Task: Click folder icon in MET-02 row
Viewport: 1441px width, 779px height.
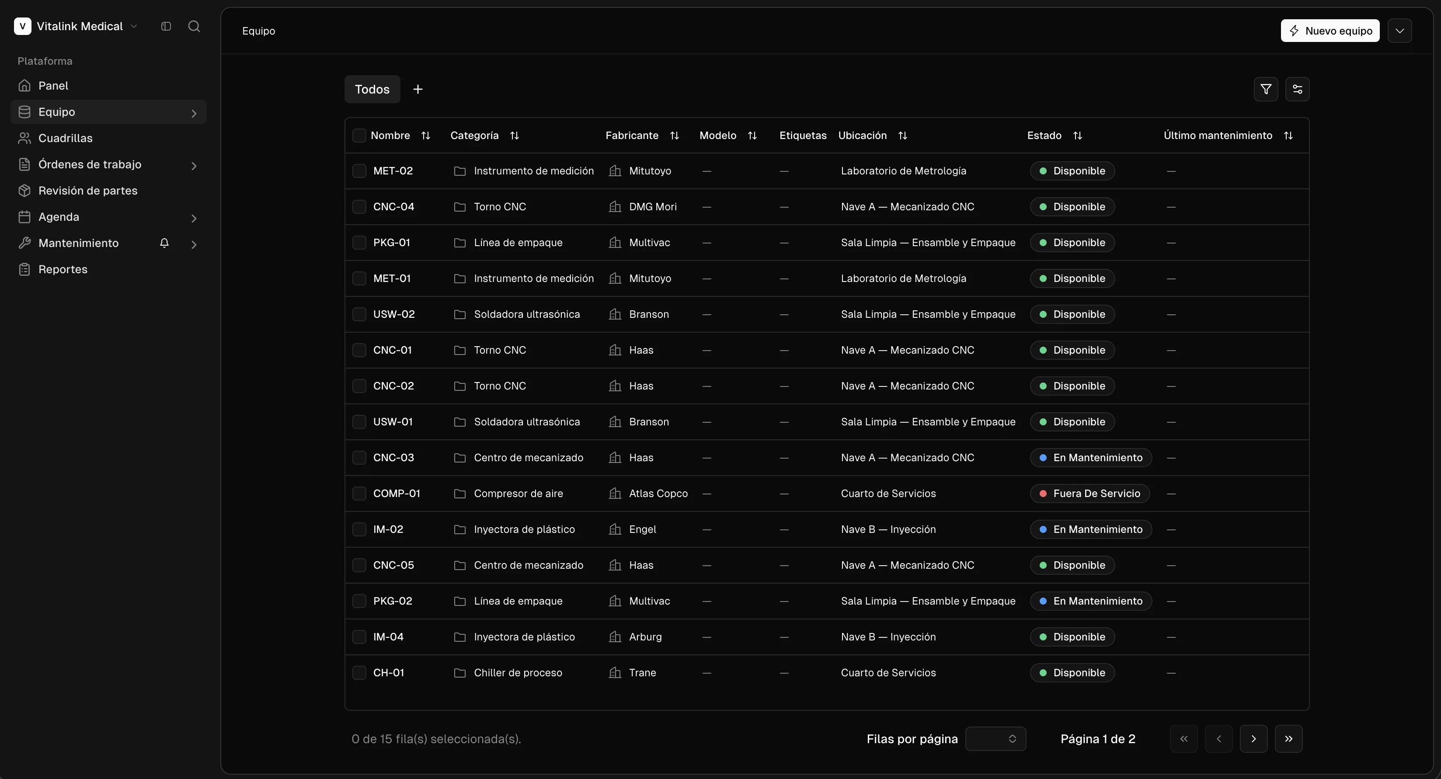Action: pyautogui.click(x=460, y=171)
